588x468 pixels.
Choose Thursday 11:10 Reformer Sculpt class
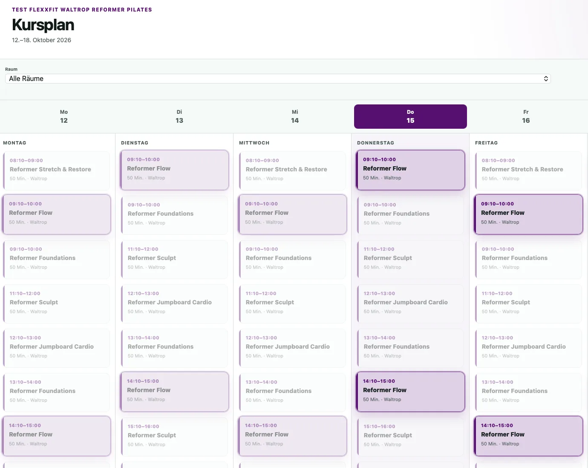pos(411,260)
